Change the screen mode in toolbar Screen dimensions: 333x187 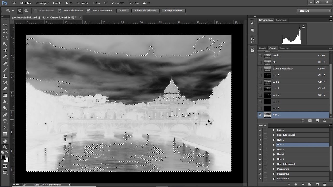point(5,172)
